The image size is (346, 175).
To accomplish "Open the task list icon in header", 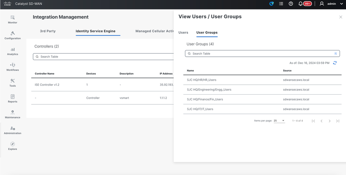I will click(x=281, y=4).
